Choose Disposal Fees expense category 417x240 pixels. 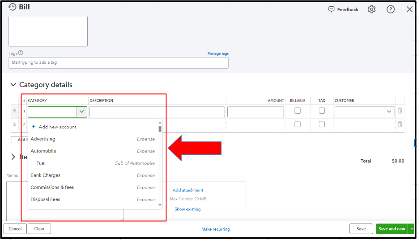point(93,199)
